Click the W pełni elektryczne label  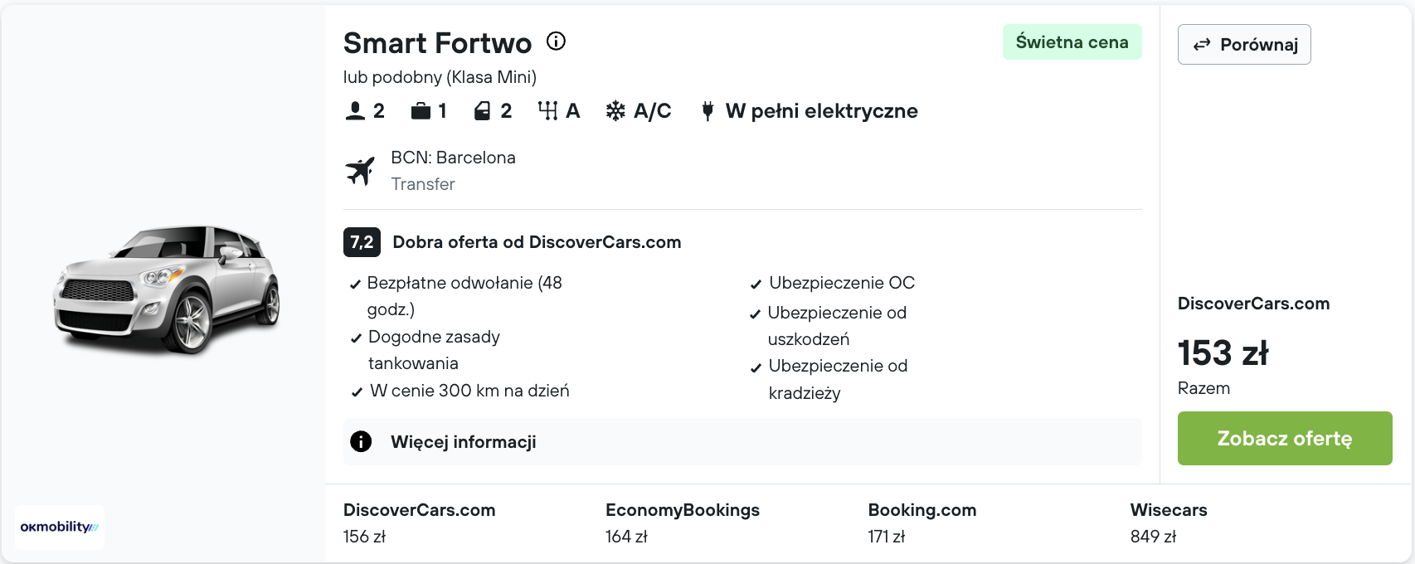(x=821, y=111)
